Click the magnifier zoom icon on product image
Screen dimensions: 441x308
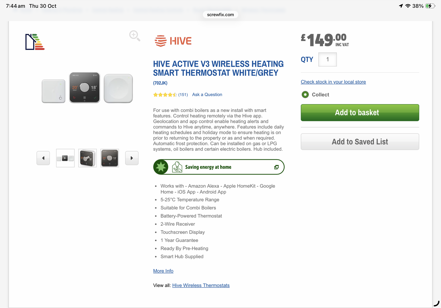coord(135,36)
